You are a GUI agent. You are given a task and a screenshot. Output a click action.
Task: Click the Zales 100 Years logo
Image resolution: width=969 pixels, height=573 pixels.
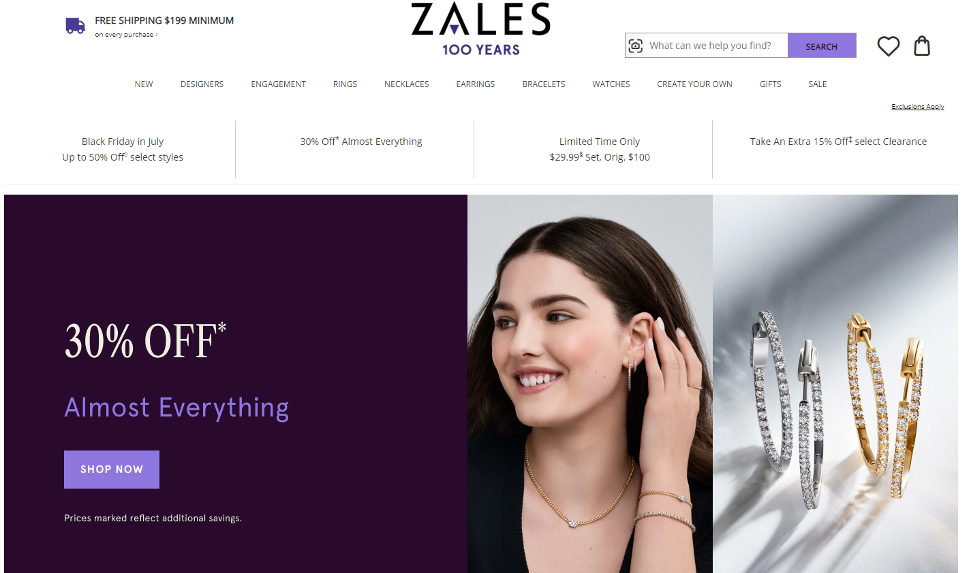(480, 29)
